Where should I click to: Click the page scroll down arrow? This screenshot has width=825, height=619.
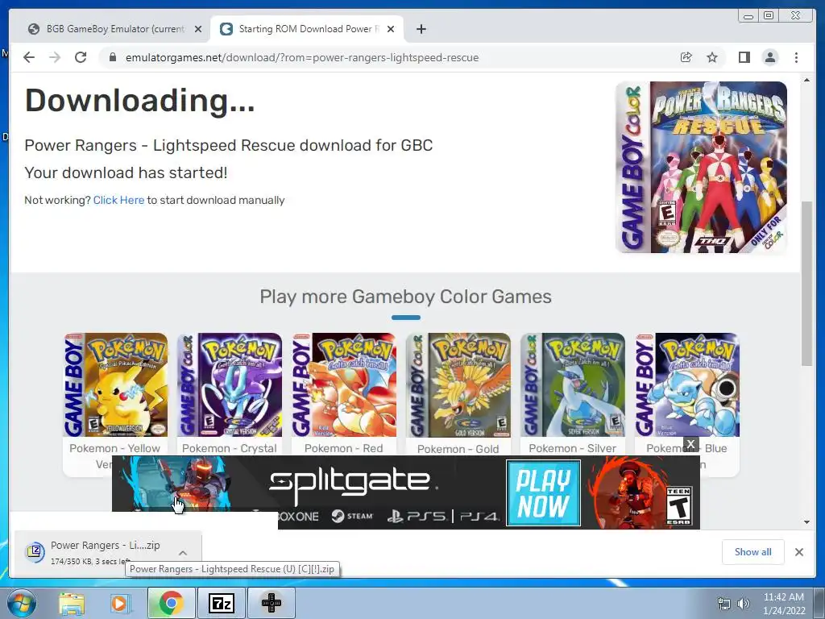[x=806, y=521]
